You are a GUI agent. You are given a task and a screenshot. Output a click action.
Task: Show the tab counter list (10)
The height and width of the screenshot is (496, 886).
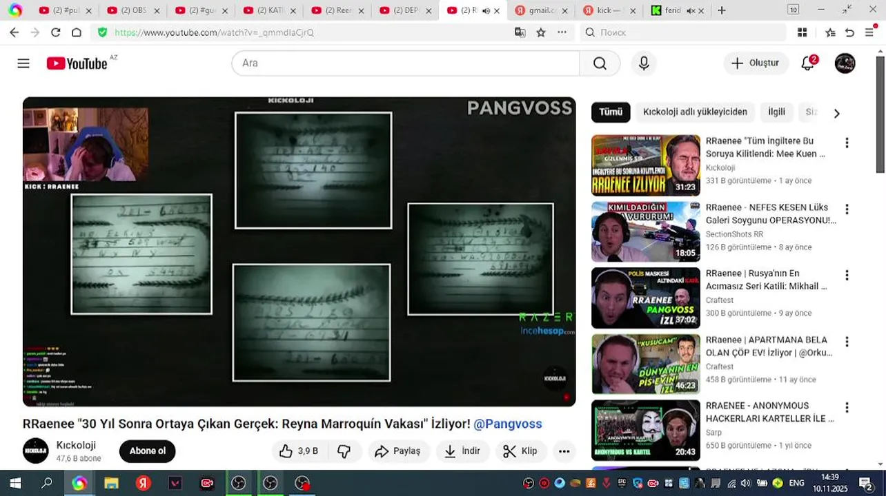pyautogui.click(x=794, y=10)
